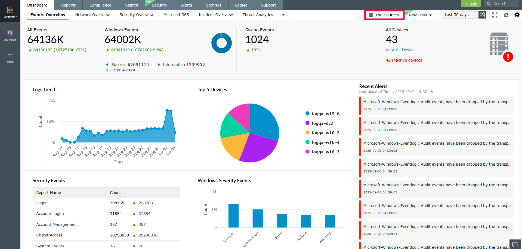This screenshot has width=522, height=249.
Task: Open the Last 30 days period selector
Action: (x=460, y=15)
